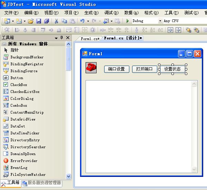This screenshot has width=207, height=190.
Task: Open the Debug configuration dropdown
Action: point(160,21)
